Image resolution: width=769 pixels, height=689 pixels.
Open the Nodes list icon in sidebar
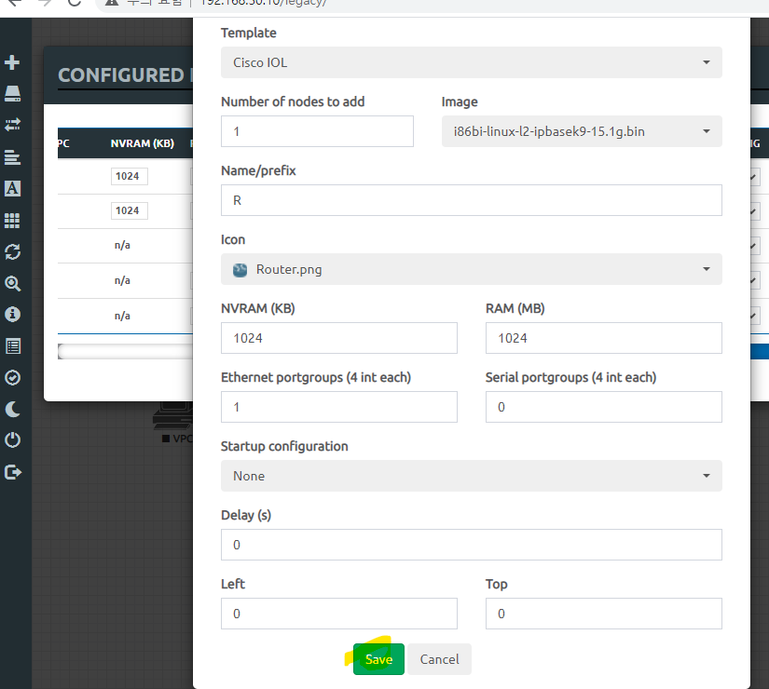point(12,93)
